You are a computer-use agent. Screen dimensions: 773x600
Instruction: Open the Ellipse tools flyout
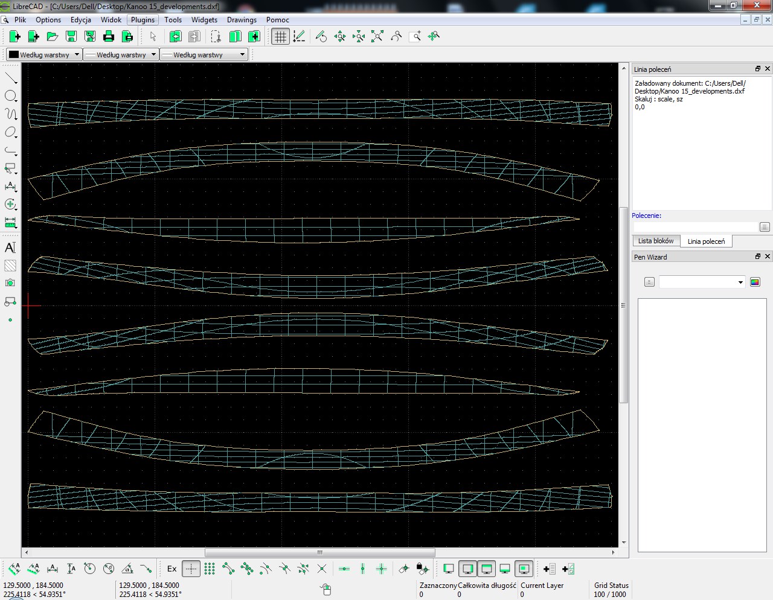[x=11, y=132]
